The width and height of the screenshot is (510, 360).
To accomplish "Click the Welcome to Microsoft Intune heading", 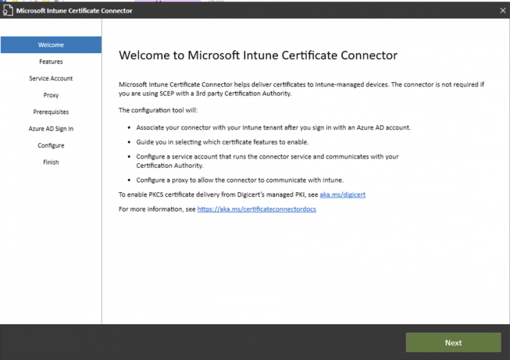I will [258, 56].
